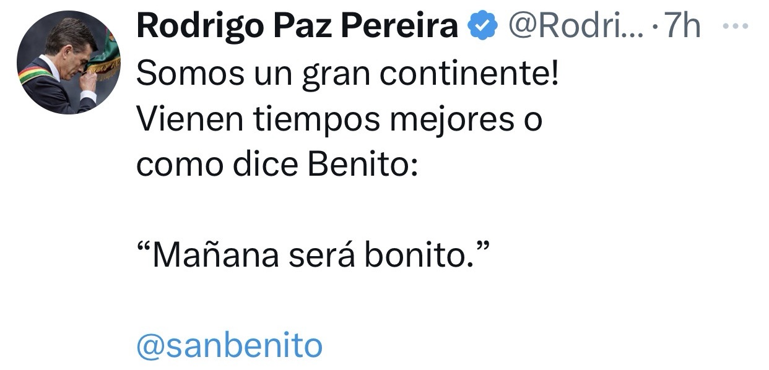Open Rodrigo Paz Pereira's profile picture

(68, 62)
